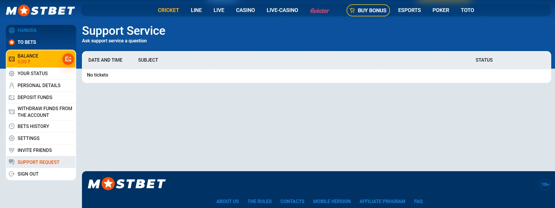Click the Support Request chat bubble icon

12,162
